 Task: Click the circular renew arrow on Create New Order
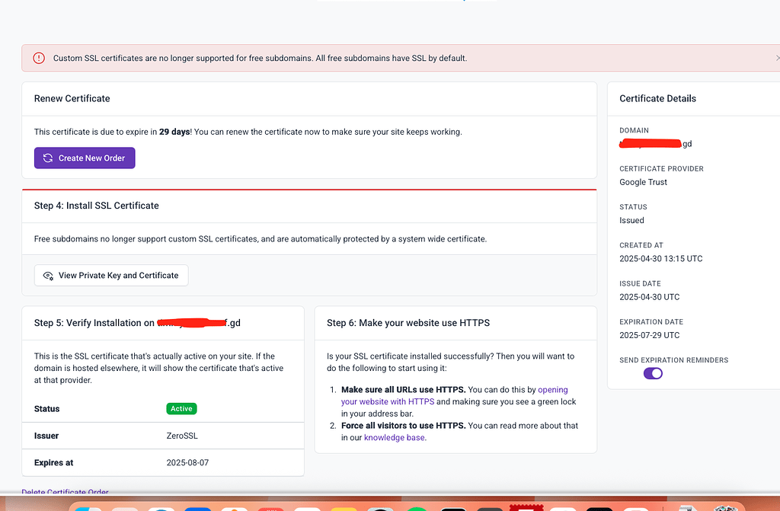pyautogui.click(x=46, y=158)
